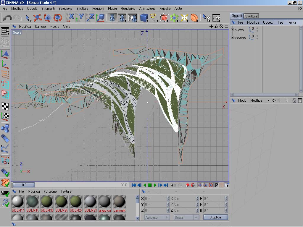Open Render Settings icon
This screenshot has height=227, width=303.
(x=132, y=18)
